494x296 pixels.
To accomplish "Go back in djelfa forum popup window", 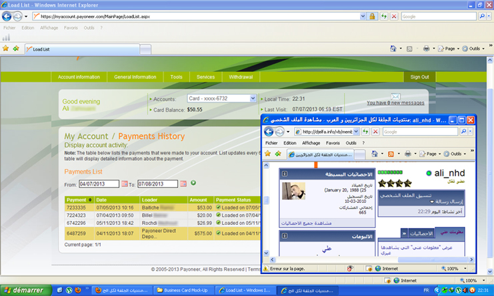I will [269, 131].
